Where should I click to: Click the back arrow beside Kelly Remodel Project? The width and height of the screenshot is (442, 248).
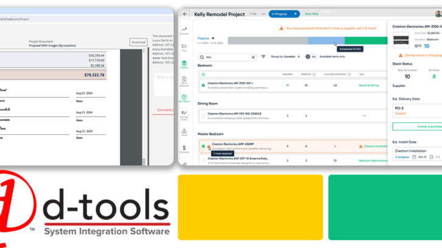[x=185, y=13]
